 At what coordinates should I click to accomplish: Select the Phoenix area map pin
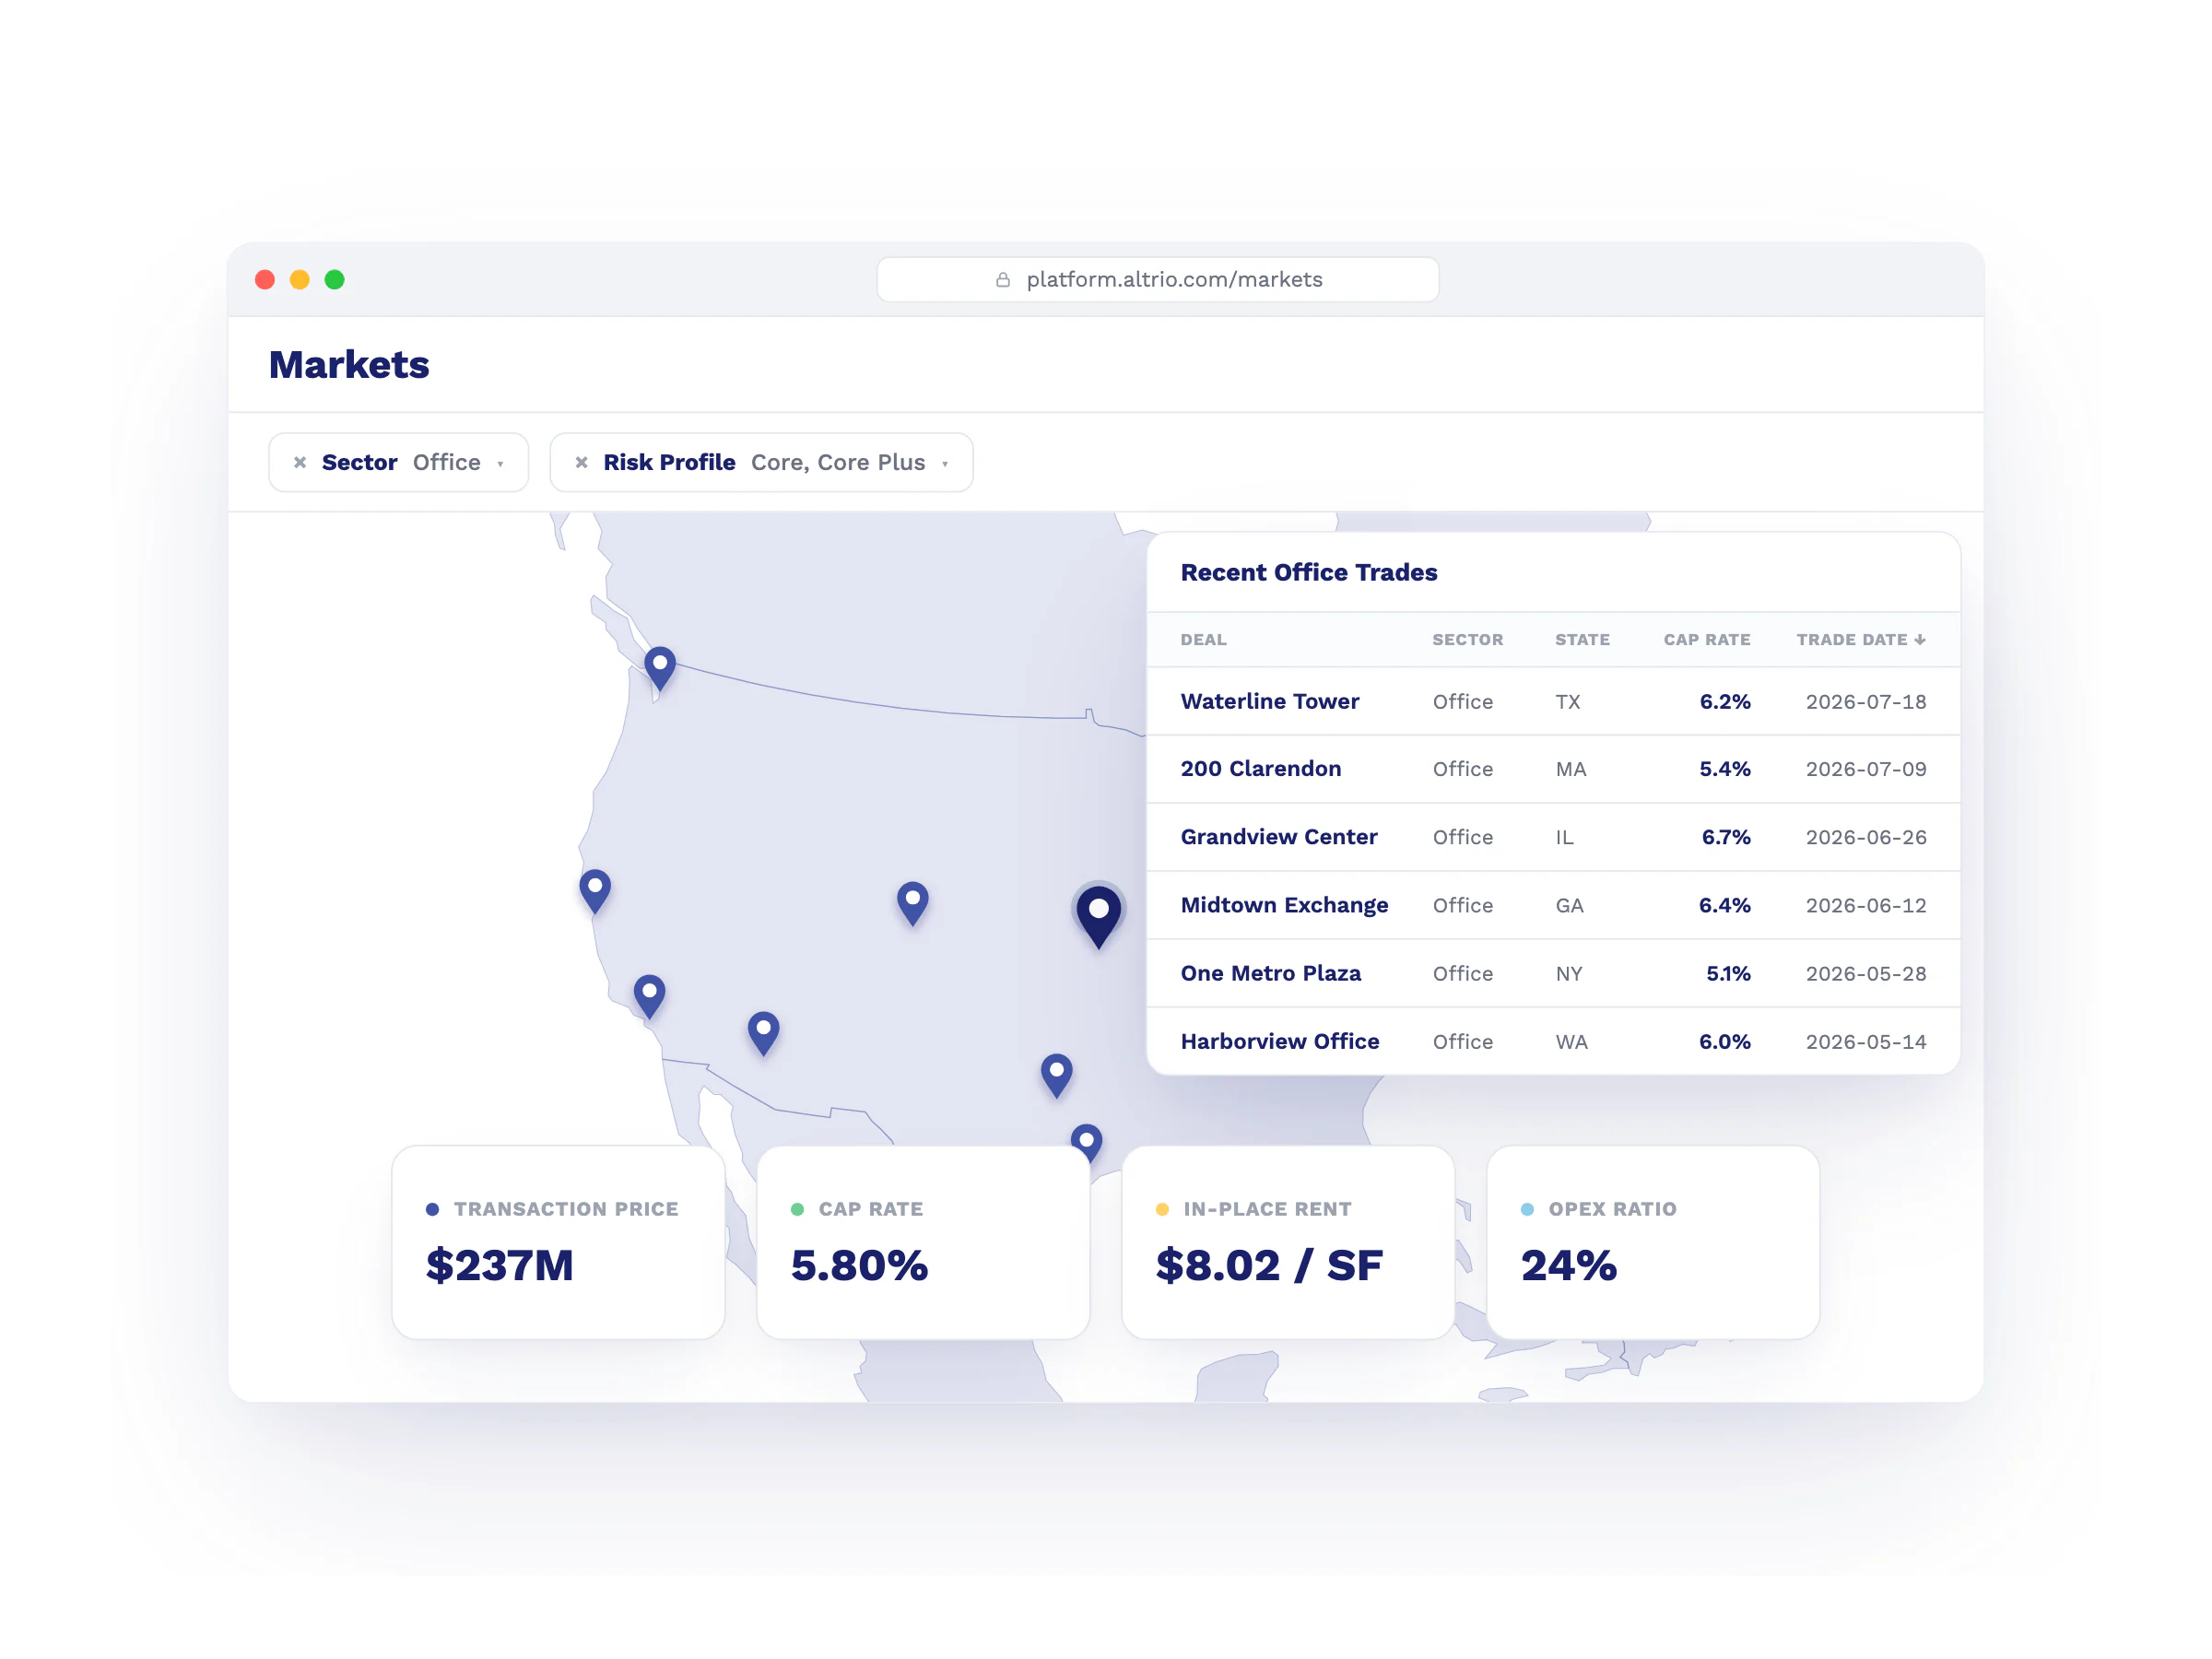click(x=764, y=1033)
